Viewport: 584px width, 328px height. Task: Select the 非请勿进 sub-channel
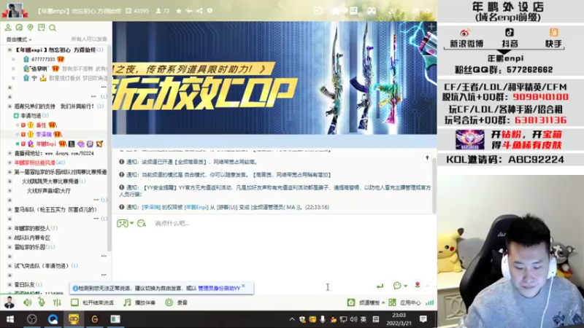pyautogui.click(x=31, y=116)
